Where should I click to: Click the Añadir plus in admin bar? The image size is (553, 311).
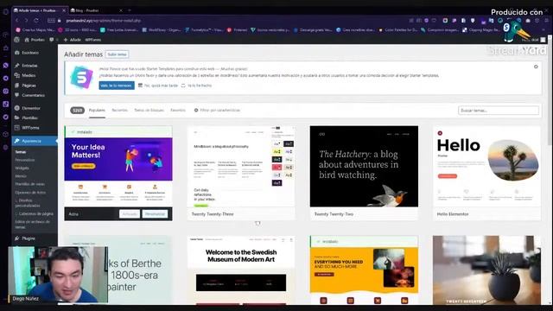coord(73,40)
